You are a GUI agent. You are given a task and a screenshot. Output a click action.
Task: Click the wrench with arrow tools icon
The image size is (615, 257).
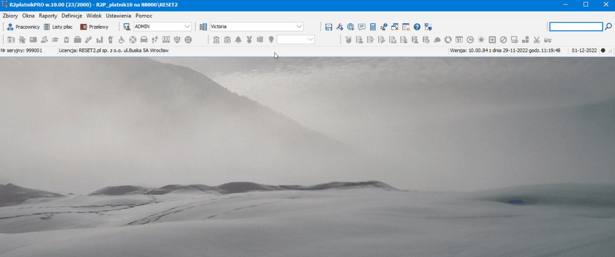pos(340,27)
